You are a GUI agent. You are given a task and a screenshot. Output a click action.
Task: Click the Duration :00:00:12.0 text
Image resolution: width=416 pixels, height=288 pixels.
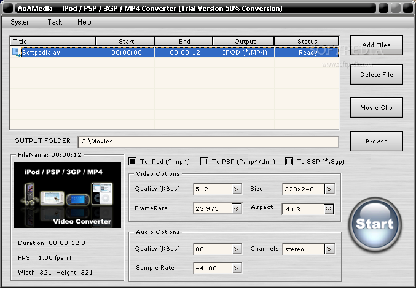coord(52,243)
